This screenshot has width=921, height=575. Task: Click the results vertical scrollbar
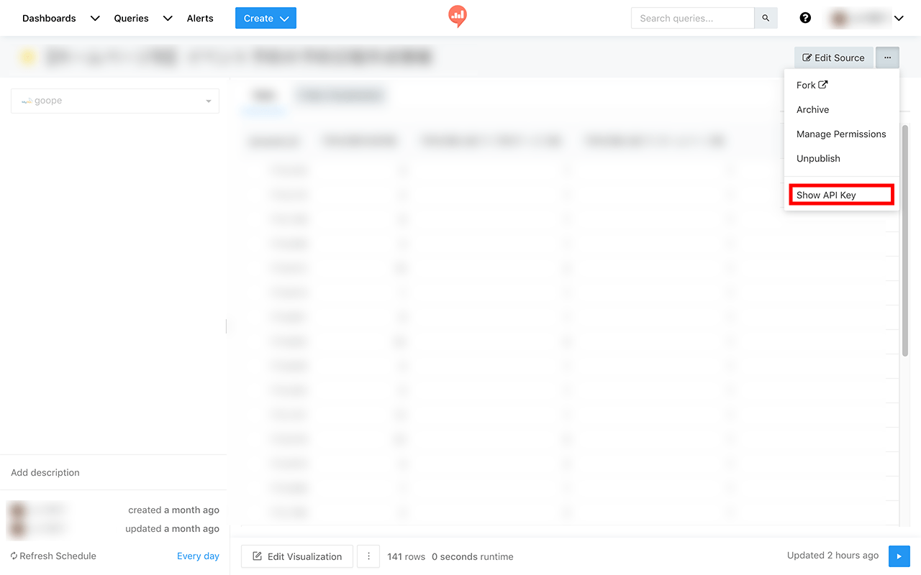click(905, 241)
